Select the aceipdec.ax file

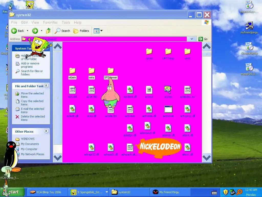[187, 92]
